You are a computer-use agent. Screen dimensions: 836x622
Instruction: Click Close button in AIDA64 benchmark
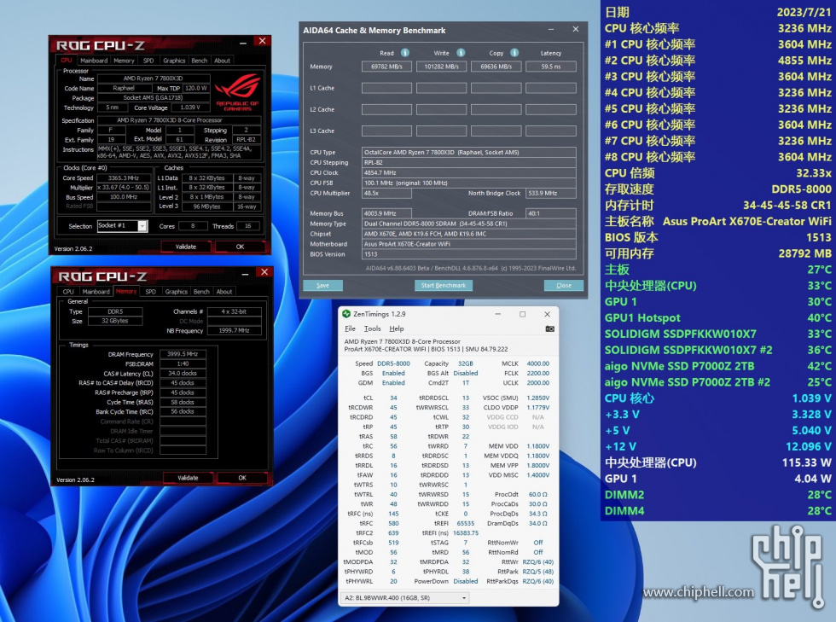pos(564,285)
